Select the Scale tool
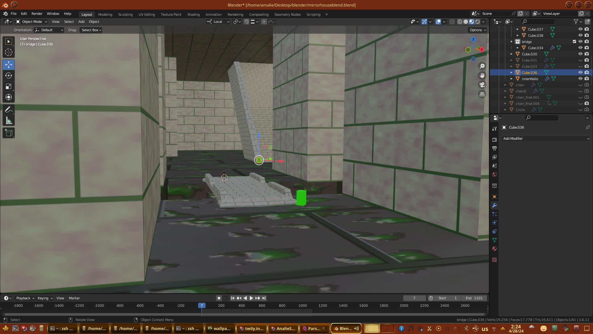The image size is (593, 334). 9,87
